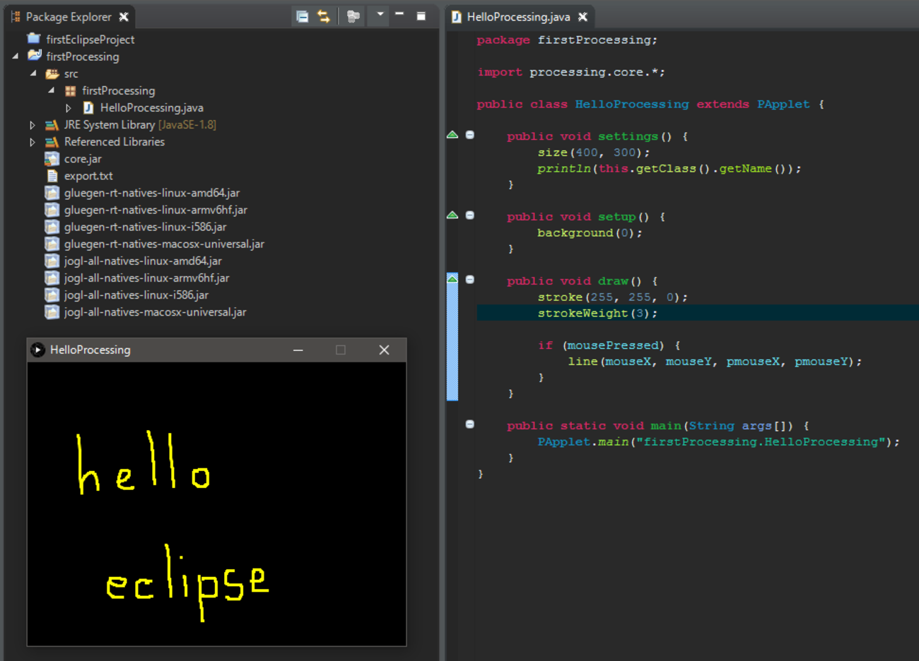Fold the draw() method in editor
The width and height of the screenshot is (919, 661).
click(470, 280)
